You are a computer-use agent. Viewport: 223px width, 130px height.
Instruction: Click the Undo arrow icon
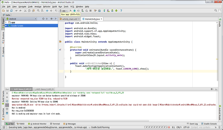16,10
